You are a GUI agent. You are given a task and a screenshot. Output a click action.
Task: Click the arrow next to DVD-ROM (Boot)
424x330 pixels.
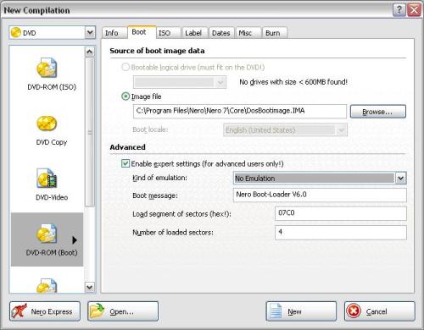(75, 240)
